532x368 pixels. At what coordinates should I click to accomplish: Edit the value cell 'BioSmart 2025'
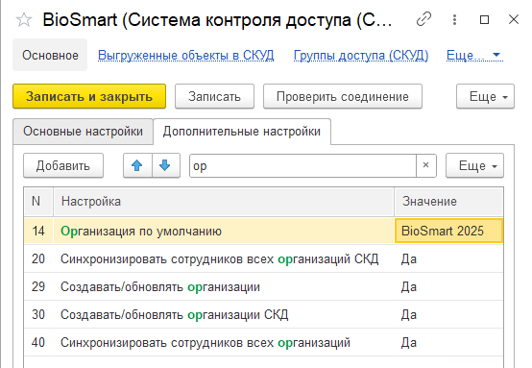tap(448, 231)
